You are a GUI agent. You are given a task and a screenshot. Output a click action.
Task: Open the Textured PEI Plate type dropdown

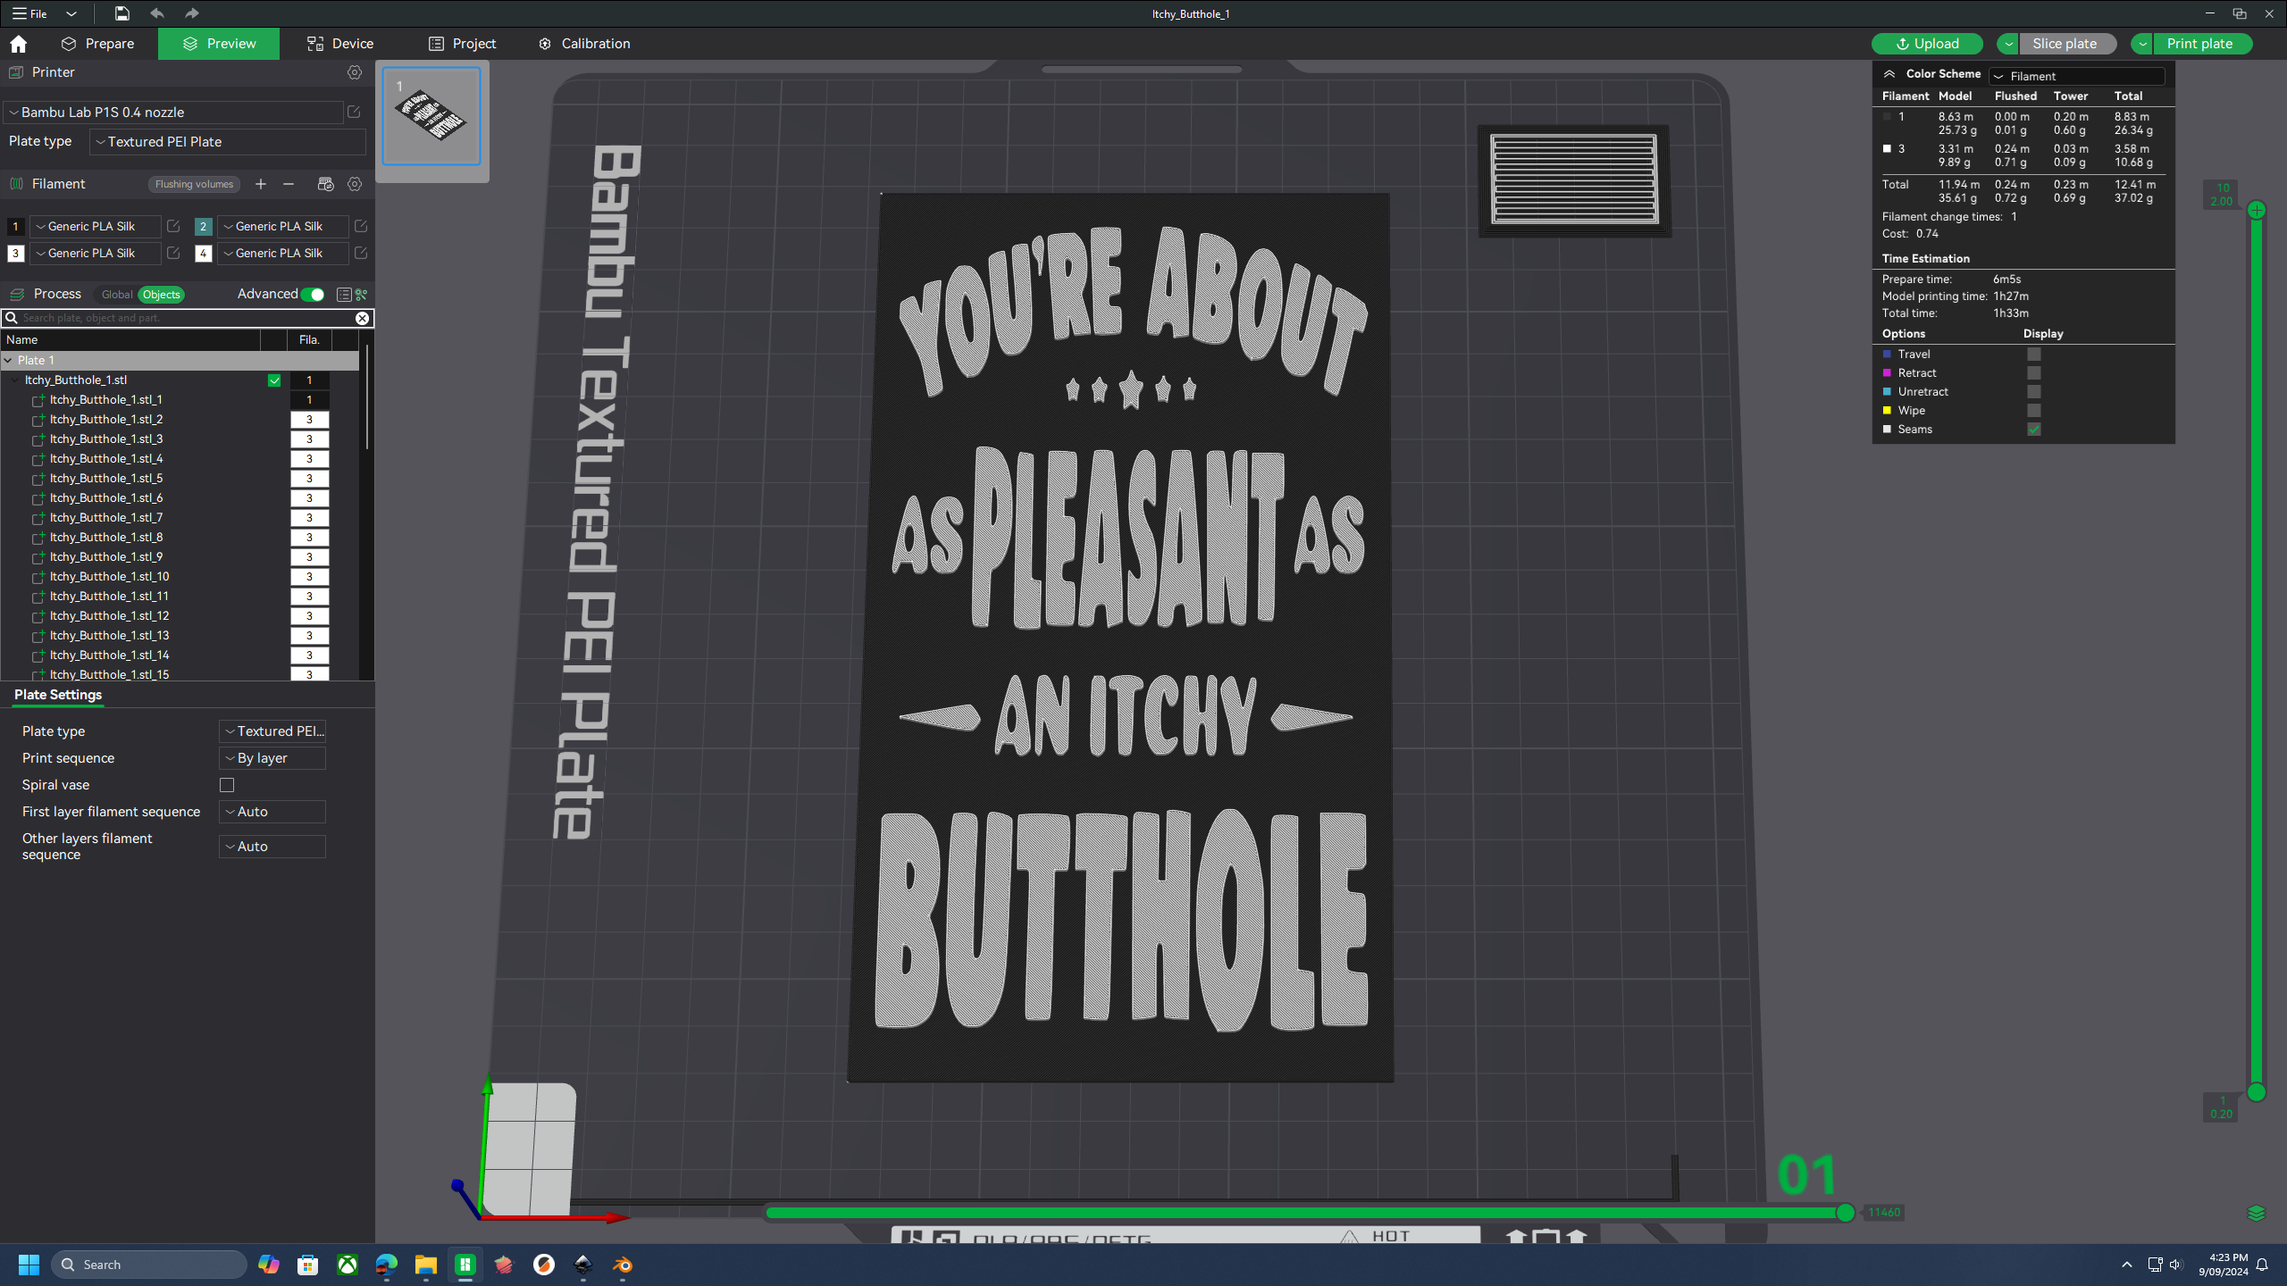point(228,142)
